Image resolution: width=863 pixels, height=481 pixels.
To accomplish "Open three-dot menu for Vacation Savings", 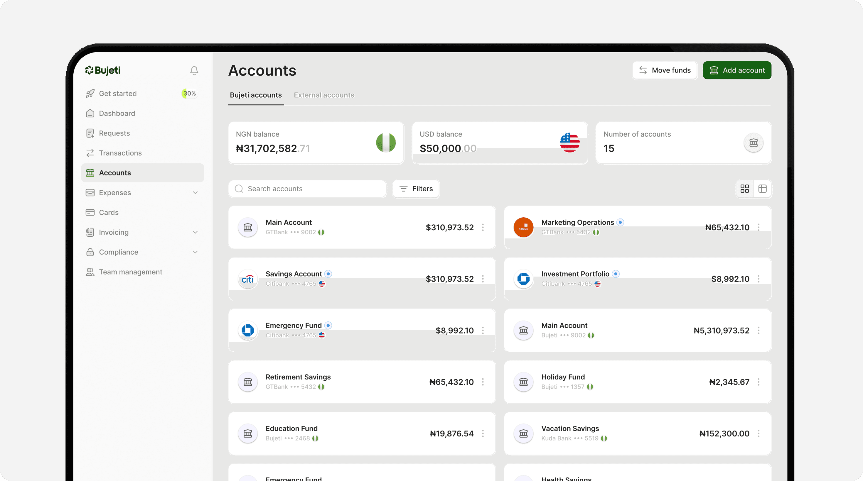I will pos(759,433).
